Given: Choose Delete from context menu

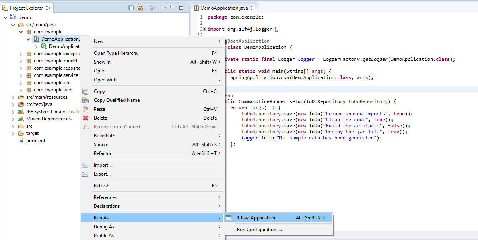Looking at the screenshot, I should click(x=152, y=118).
